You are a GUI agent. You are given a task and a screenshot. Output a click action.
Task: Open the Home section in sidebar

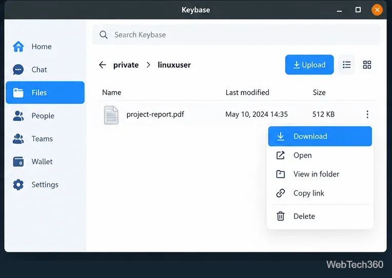coord(45,47)
